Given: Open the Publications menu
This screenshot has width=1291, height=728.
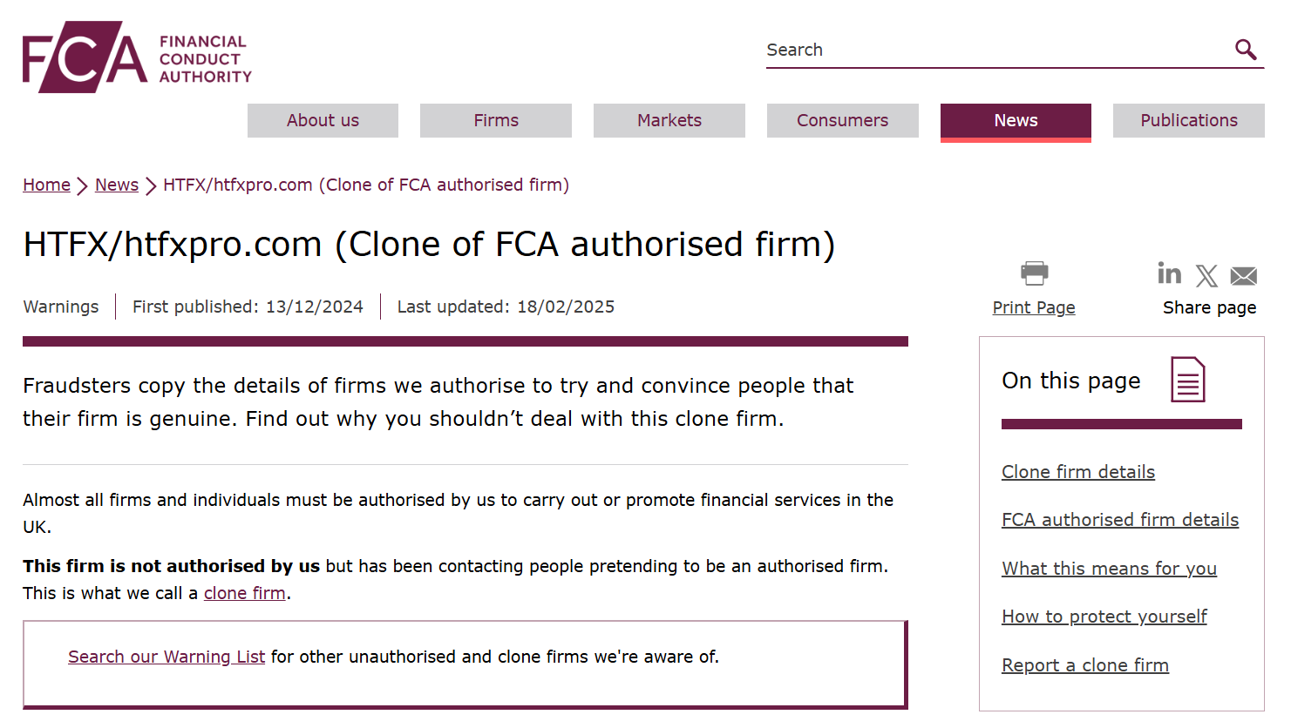Looking at the screenshot, I should 1189,120.
